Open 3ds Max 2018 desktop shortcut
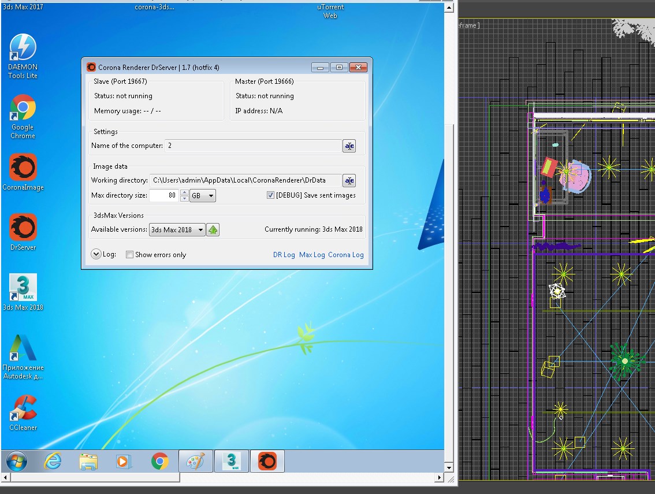The width and height of the screenshot is (655, 494). point(23,292)
